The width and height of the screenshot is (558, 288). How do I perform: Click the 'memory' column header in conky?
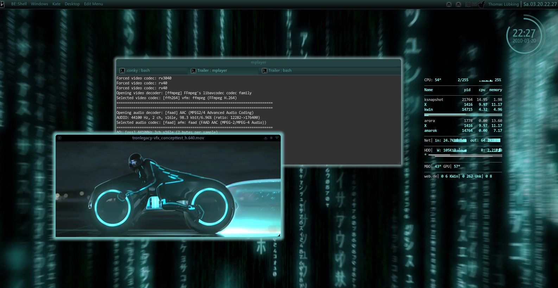click(496, 90)
